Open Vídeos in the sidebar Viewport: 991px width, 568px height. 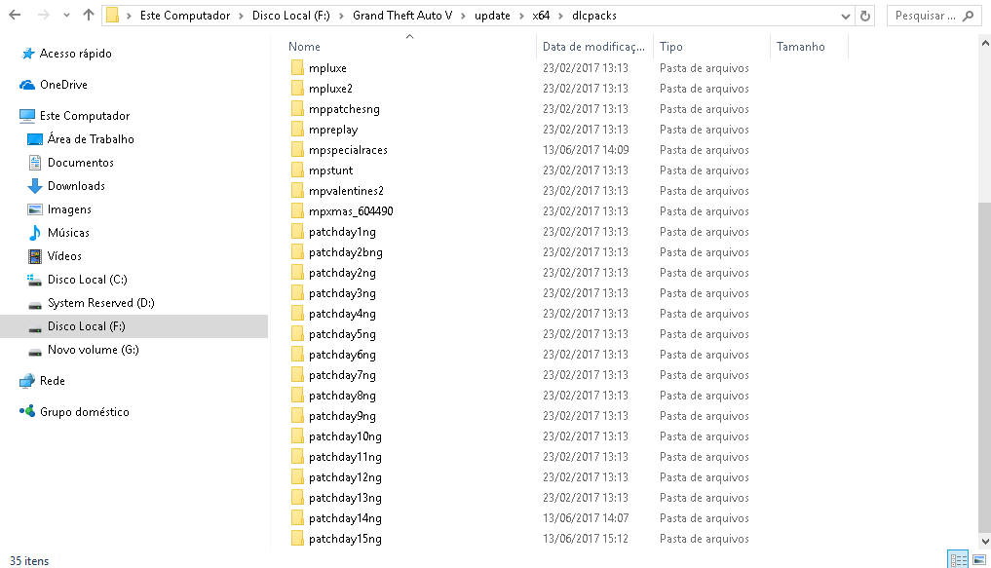64,256
